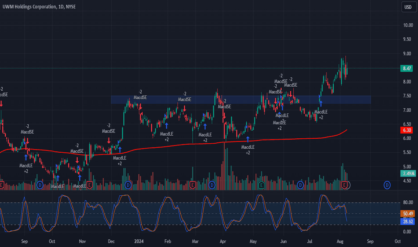Click the orange 50.49 stochastic value label
This screenshot has height=247, width=418.
(x=408, y=214)
